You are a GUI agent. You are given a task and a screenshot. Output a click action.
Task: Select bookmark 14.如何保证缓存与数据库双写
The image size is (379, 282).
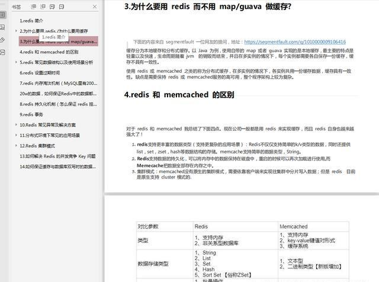click(58, 166)
